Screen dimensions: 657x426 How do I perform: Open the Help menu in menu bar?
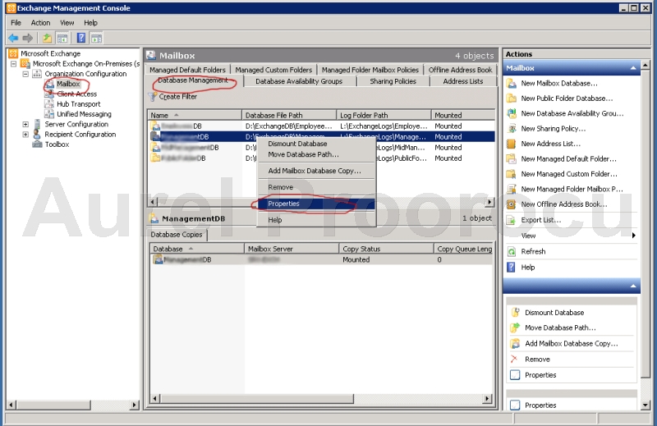[x=90, y=23]
